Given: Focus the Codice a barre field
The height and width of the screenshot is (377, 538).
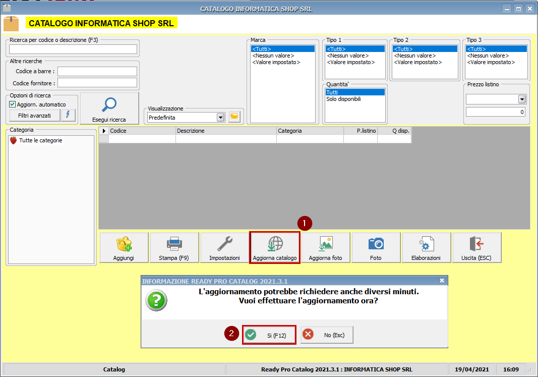Looking at the screenshot, I should [97, 72].
